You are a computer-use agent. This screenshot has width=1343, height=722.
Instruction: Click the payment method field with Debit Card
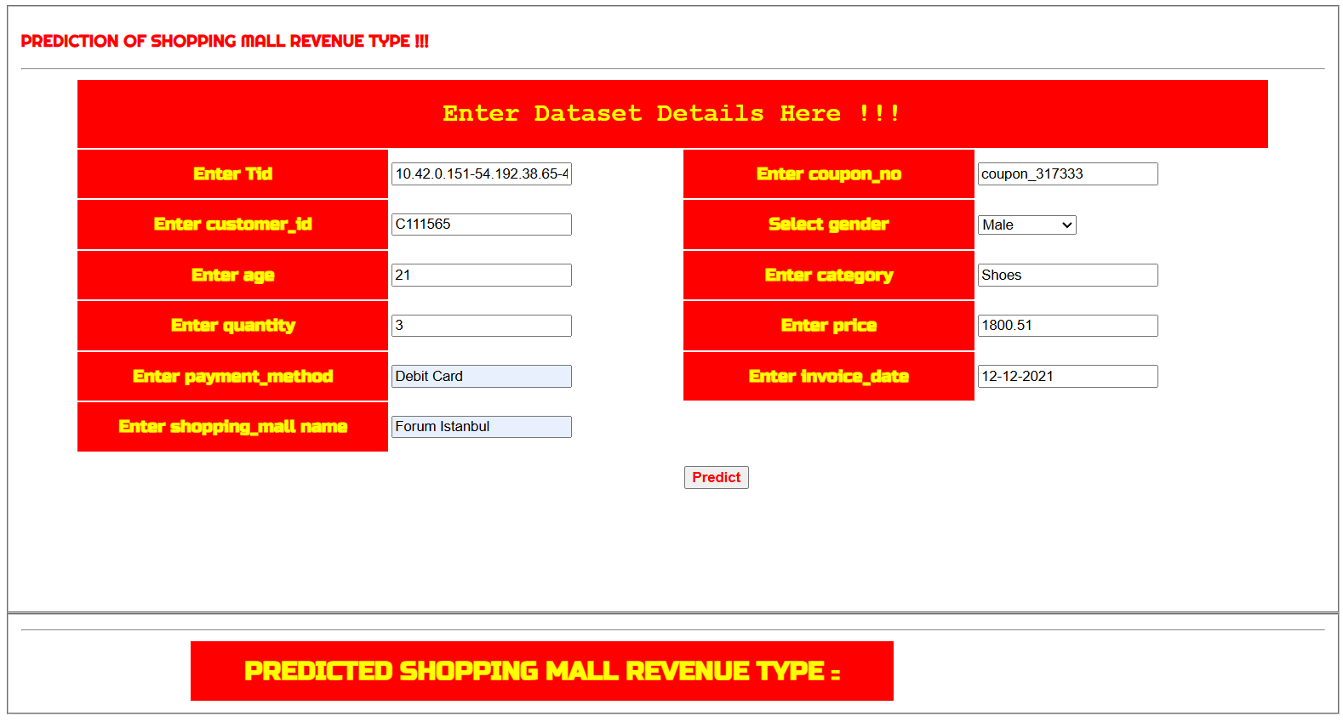tap(481, 377)
